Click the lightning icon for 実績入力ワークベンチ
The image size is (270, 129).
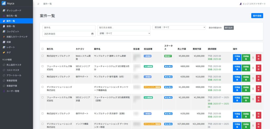(4, 37)
